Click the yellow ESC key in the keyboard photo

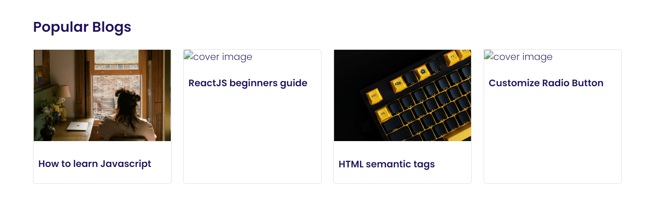pyautogui.click(x=374, y=96)
